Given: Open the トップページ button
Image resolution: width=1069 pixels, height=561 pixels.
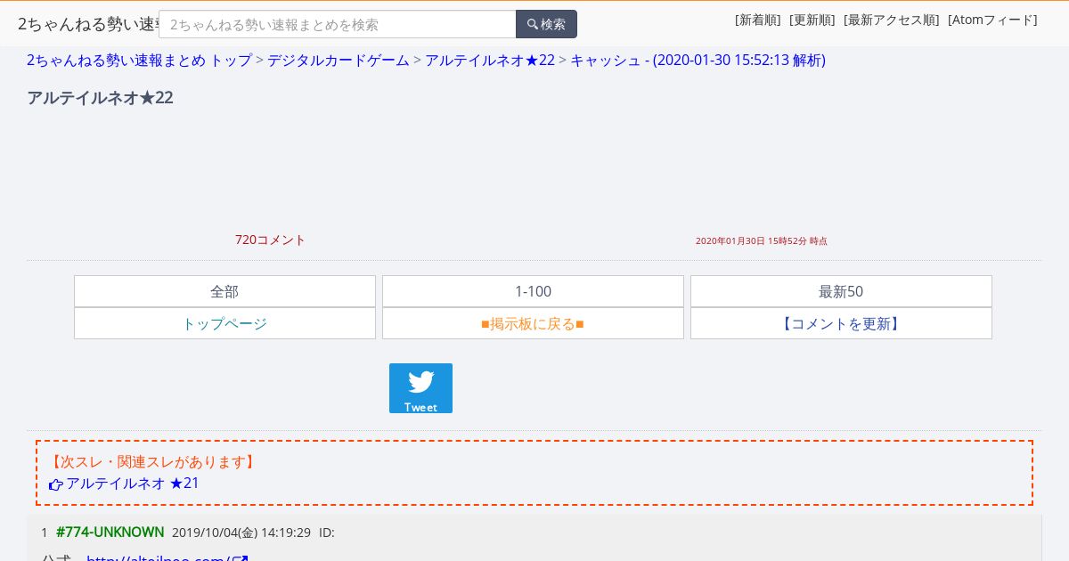Looking at the screenshot, I should pyautogui.click(x=224, y=323).
